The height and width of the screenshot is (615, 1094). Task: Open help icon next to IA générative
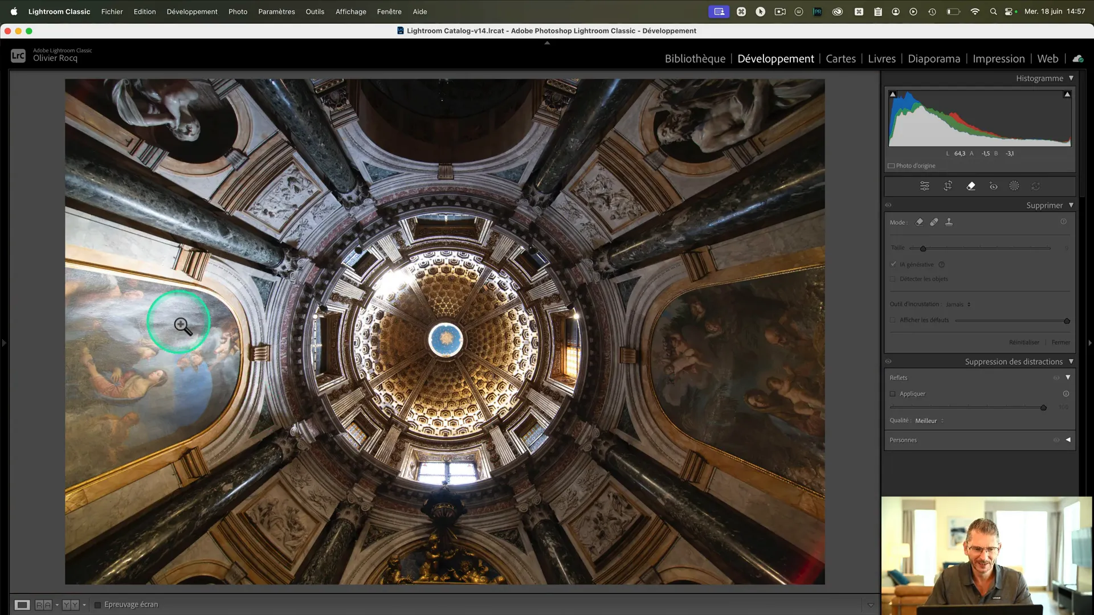click(x=942, y=265)
